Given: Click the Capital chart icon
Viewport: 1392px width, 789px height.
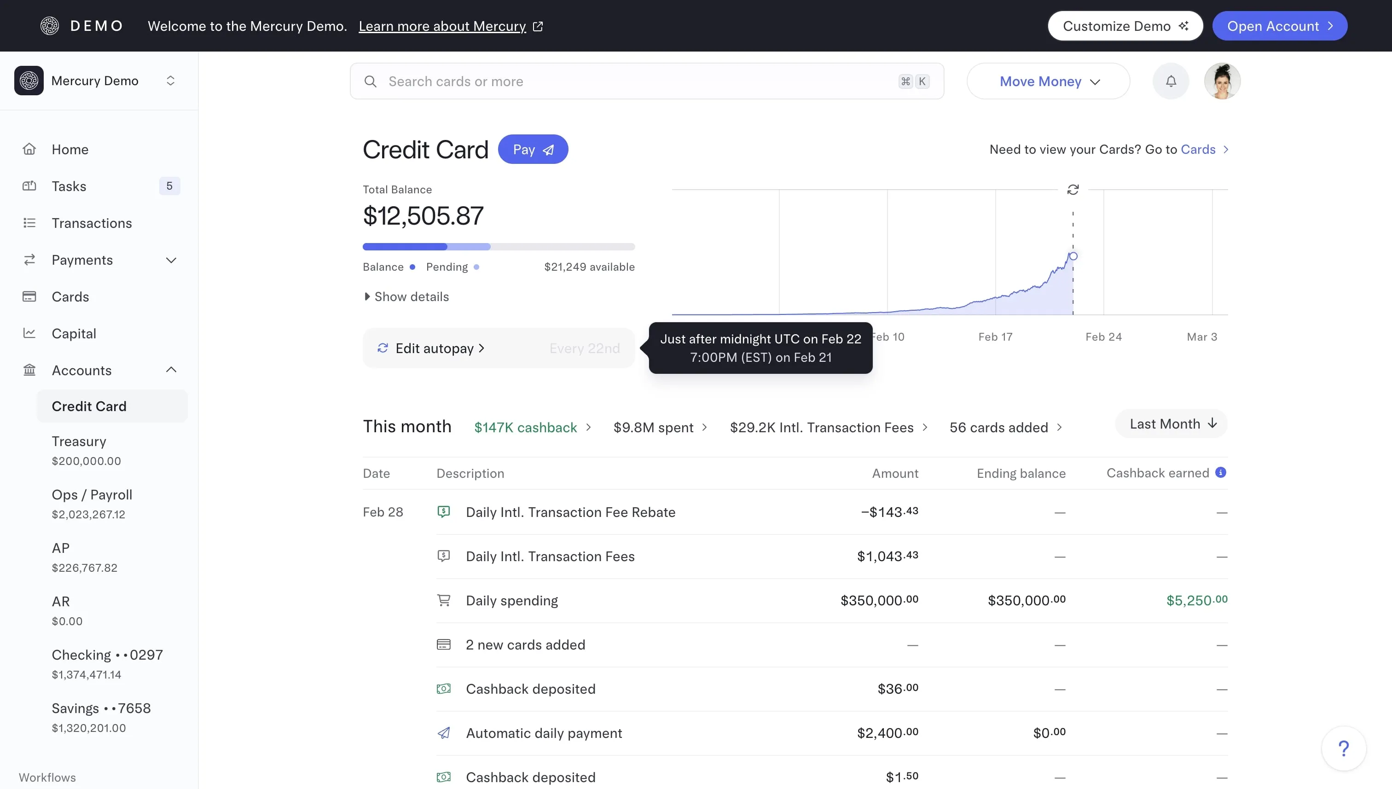Looking at the screenshot, I should [x=29, y=333].
